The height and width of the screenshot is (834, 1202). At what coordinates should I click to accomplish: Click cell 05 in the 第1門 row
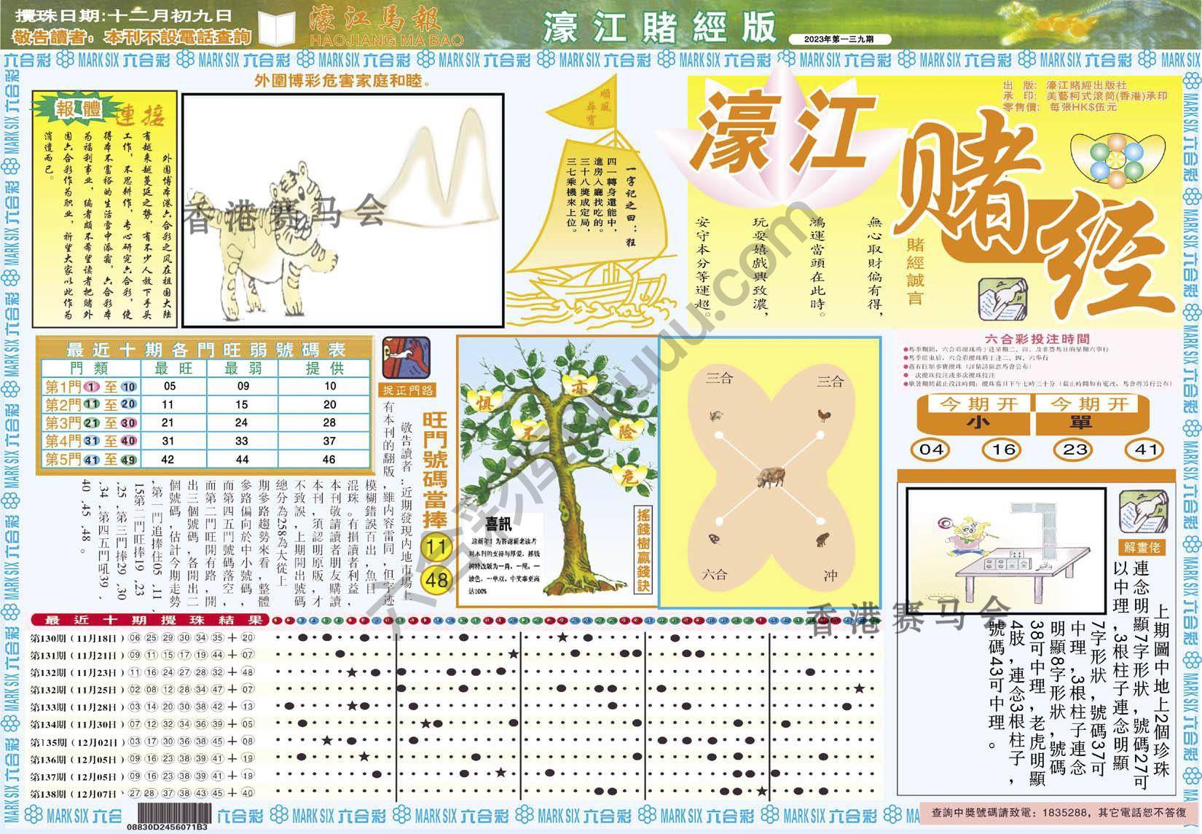click(169, 387)
